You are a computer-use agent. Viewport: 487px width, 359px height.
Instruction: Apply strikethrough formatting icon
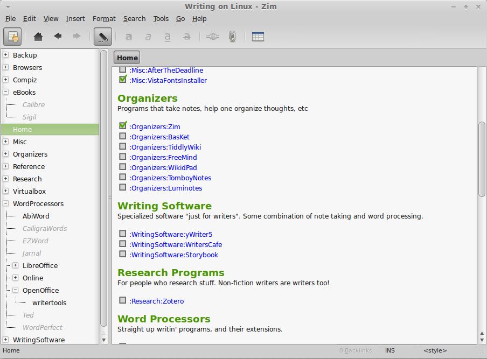pyautogui.click(x=186, y=37)
